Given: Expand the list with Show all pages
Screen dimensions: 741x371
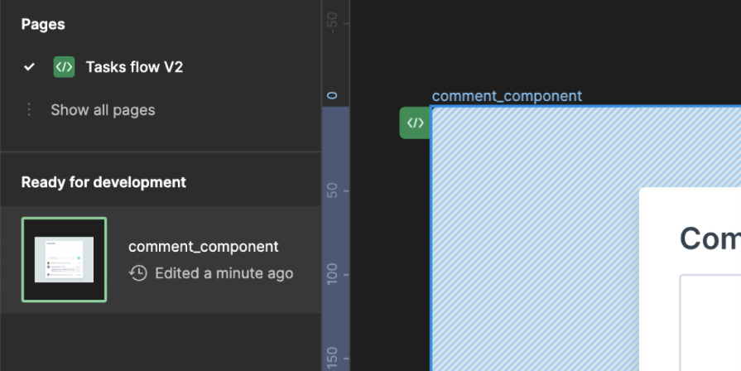Looking at the screenshot, I should pos(103,110).
